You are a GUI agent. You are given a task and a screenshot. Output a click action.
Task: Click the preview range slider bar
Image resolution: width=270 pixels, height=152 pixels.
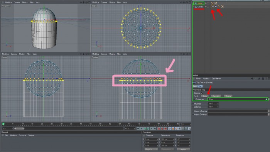coord(19,128)
